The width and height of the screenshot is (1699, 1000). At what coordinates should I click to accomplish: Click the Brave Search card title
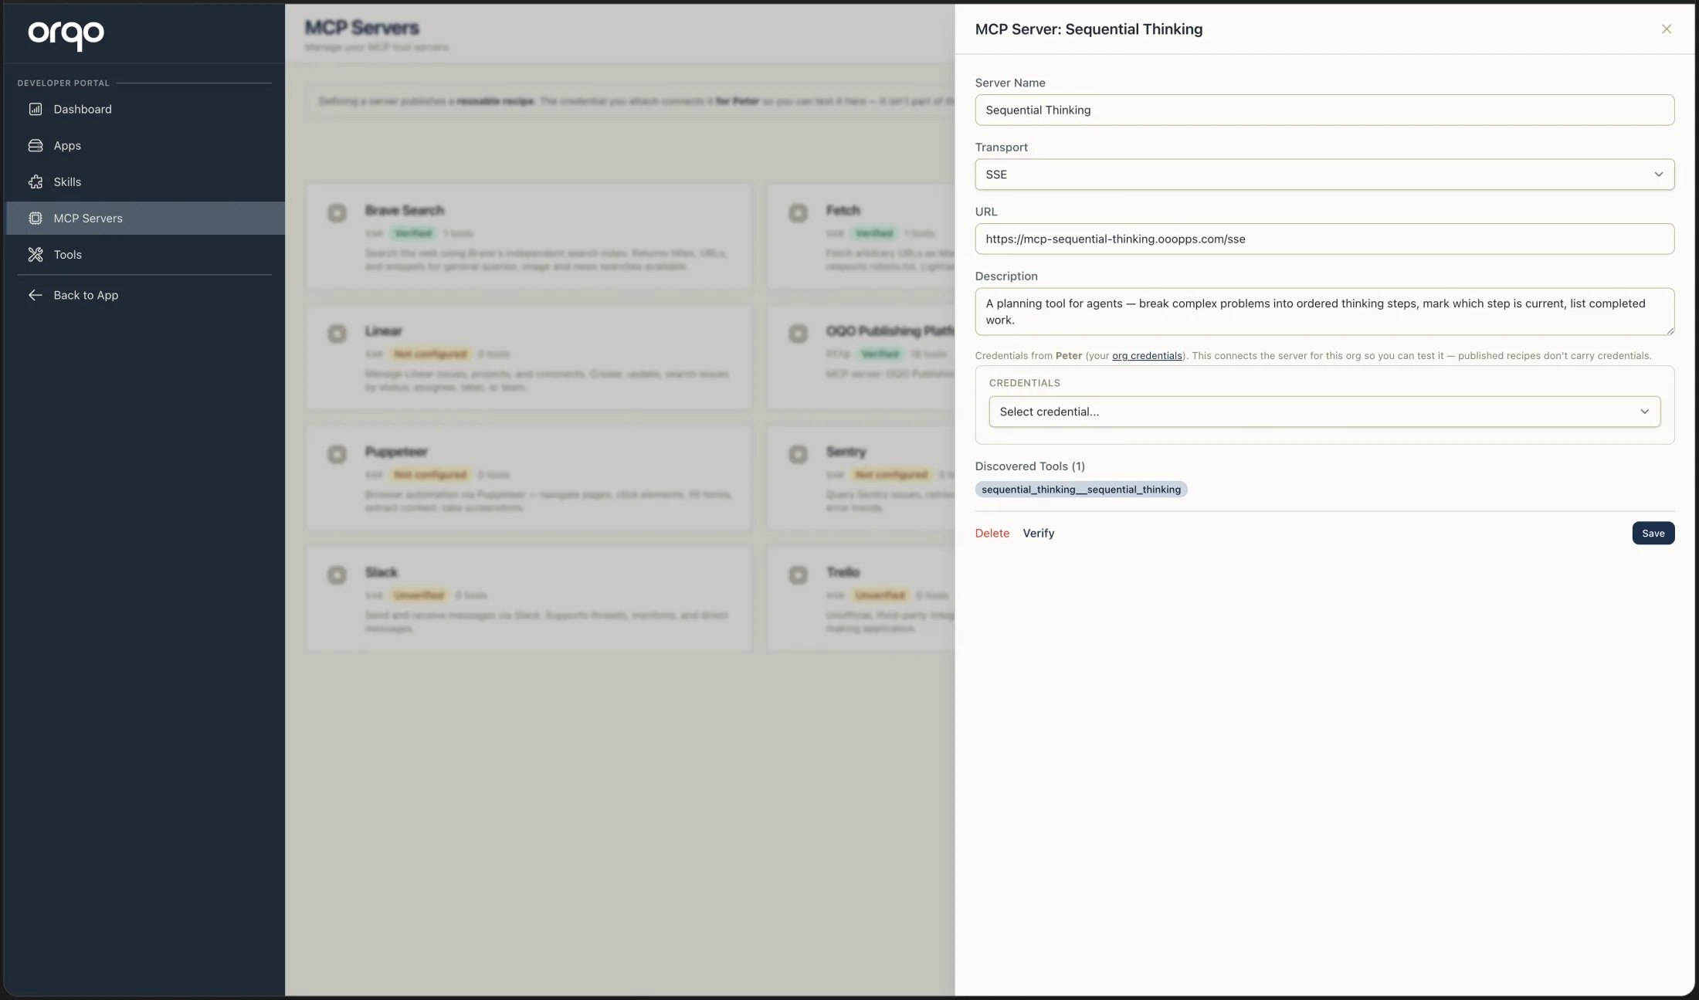click(x=405, y=210)
